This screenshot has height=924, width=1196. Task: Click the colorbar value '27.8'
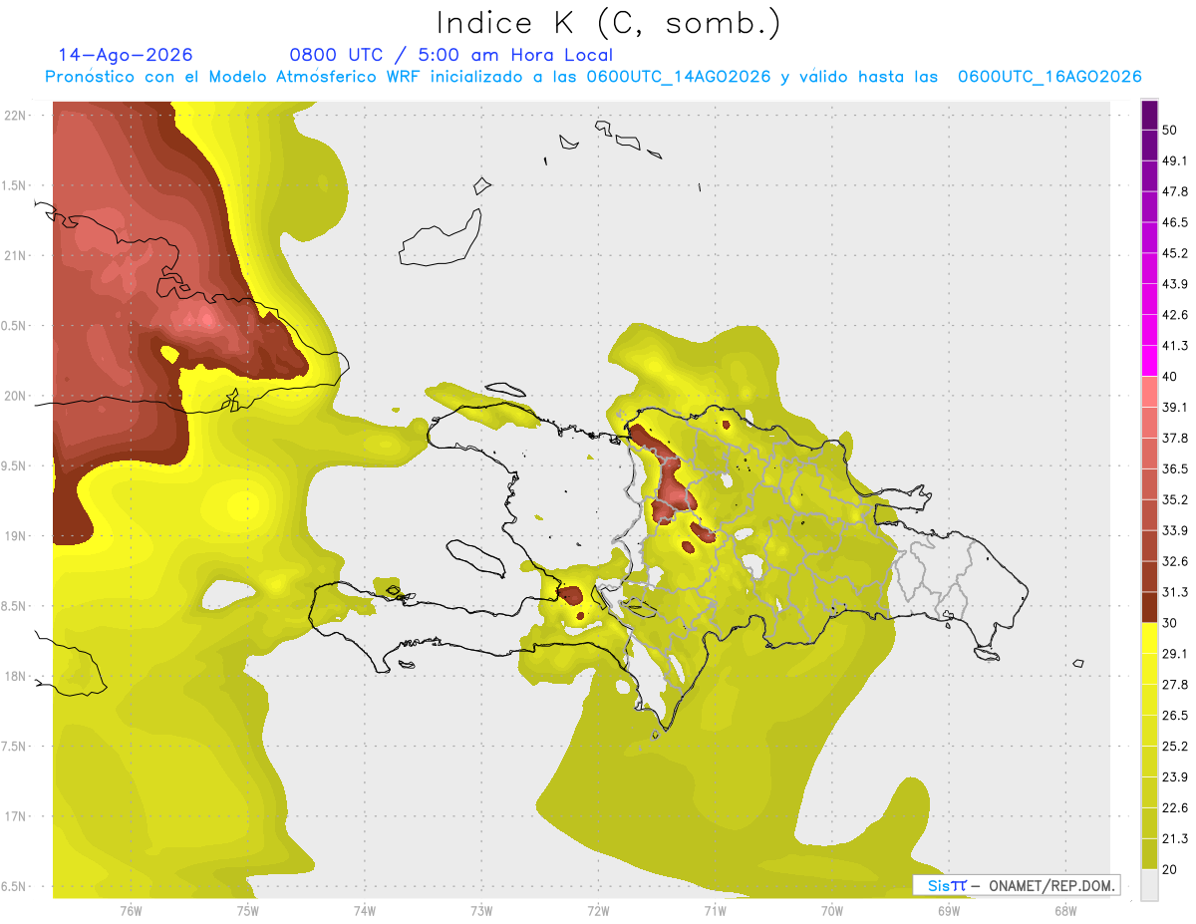pos(1175,685)
